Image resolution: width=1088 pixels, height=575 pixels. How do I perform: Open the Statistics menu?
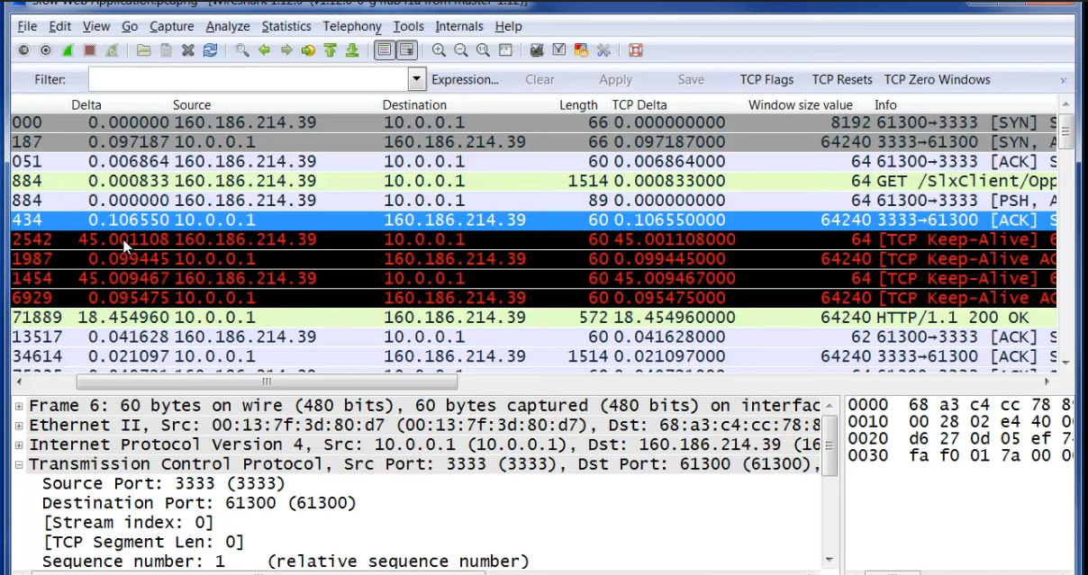[x=286, y=26]
